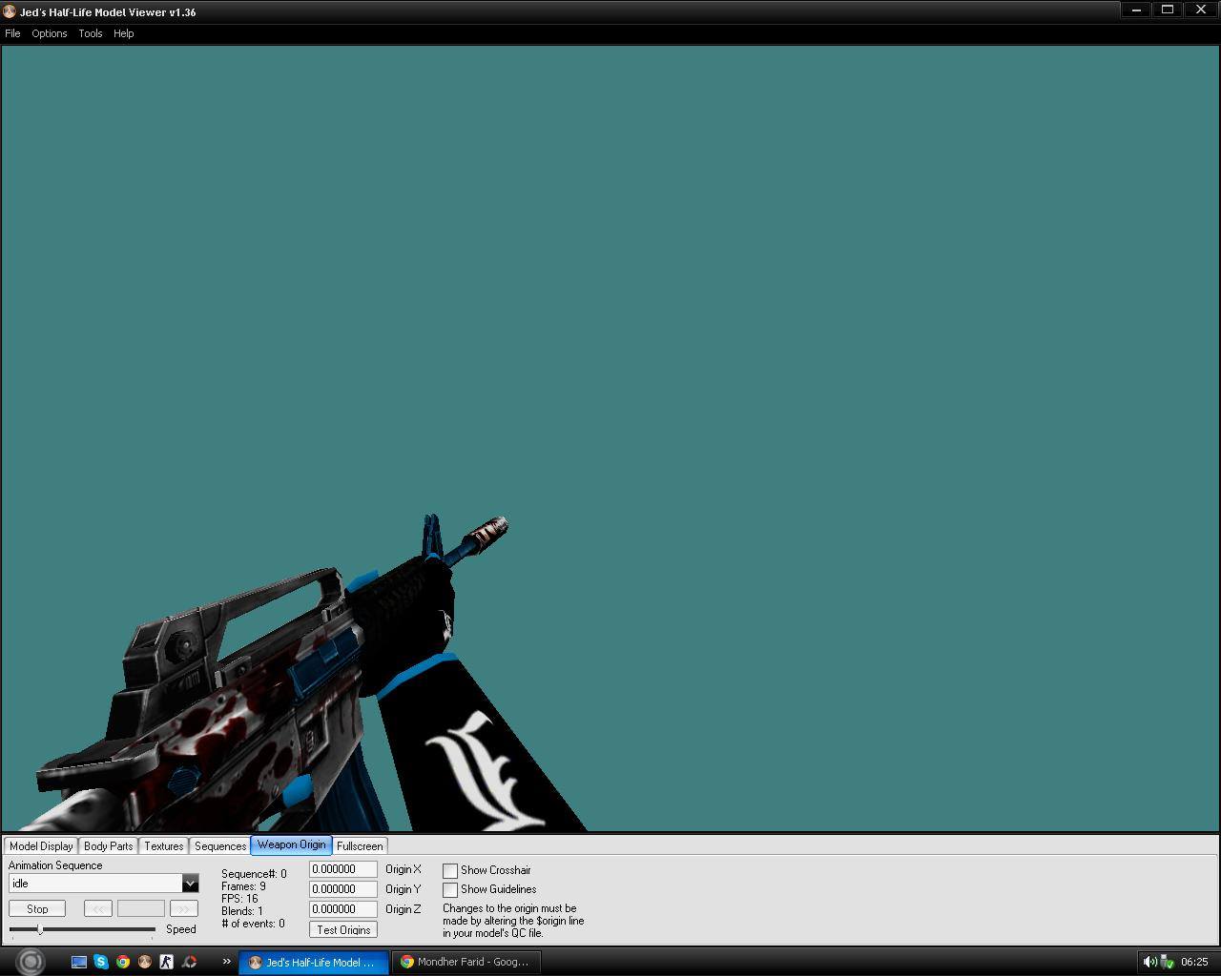Open Model Viewer quick launch icon
The height and width of the screenshot is (976, 1221).
pyautogui.click(x=145, y=962)
